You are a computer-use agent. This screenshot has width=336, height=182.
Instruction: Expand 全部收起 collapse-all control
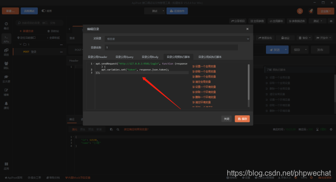click(x=54, y=38)
